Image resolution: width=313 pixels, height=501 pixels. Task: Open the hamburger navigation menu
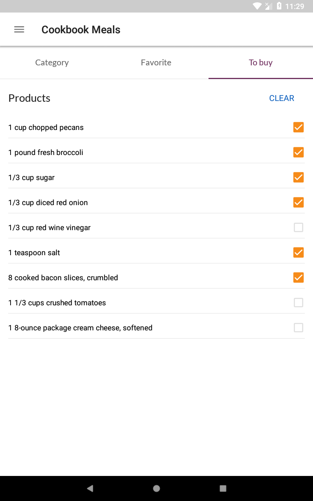[x=19, y=29]
